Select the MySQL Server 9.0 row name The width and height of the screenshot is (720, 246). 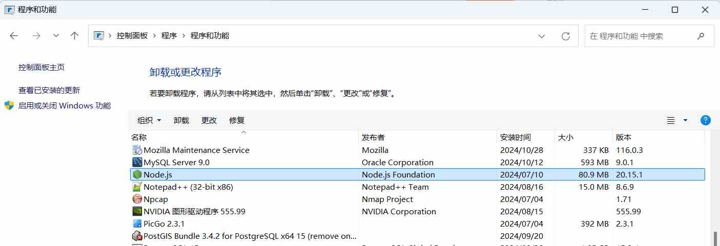pos(176,162)
